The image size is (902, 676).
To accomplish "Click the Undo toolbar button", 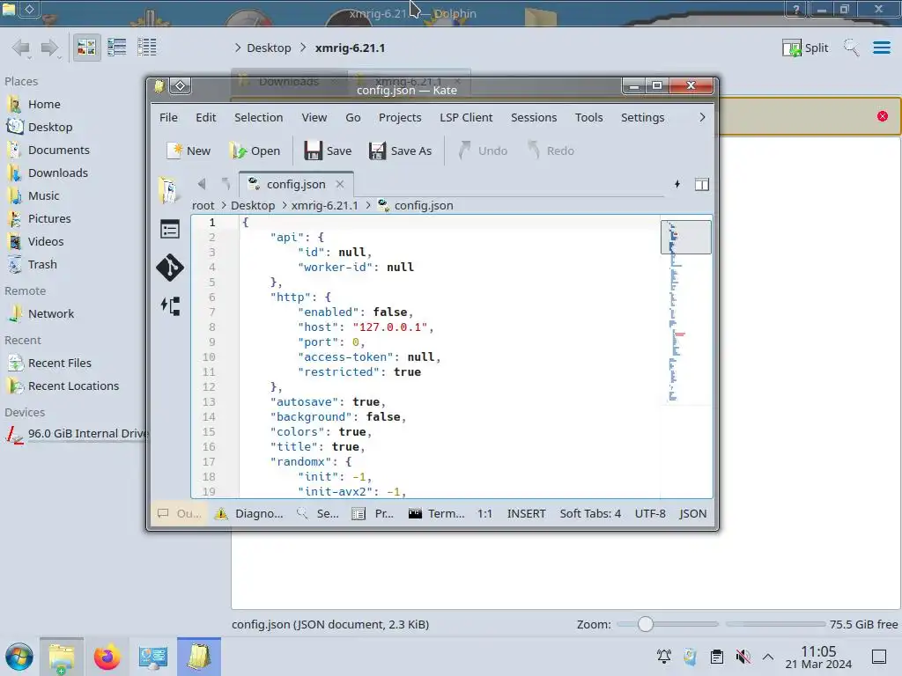I will coord(483,151).
